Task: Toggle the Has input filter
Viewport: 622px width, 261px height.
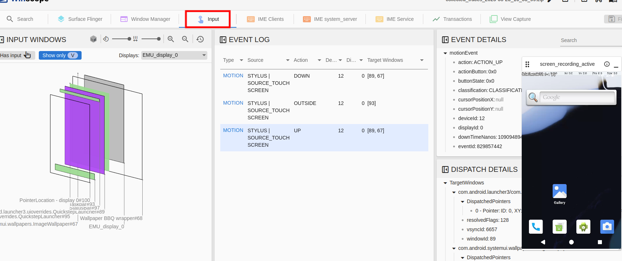Action: (17, 55)
